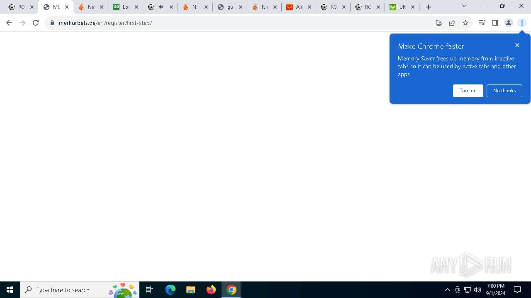This screenshot has width=531, height=298.
Task: Close the 'gu' tab
Action: [241, 7]
